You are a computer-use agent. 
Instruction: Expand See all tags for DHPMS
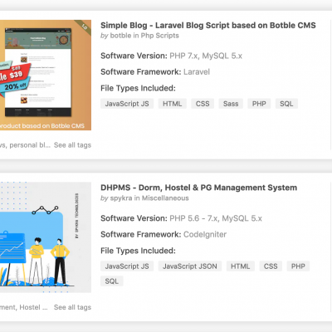click(x=72, y=307)
